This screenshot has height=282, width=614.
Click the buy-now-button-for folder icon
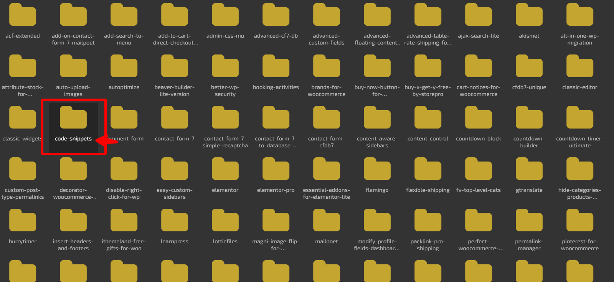377,66
